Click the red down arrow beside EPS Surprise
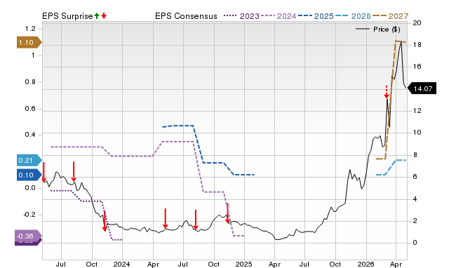The width and height of the screenshot is (449, 268). point(104,16)
